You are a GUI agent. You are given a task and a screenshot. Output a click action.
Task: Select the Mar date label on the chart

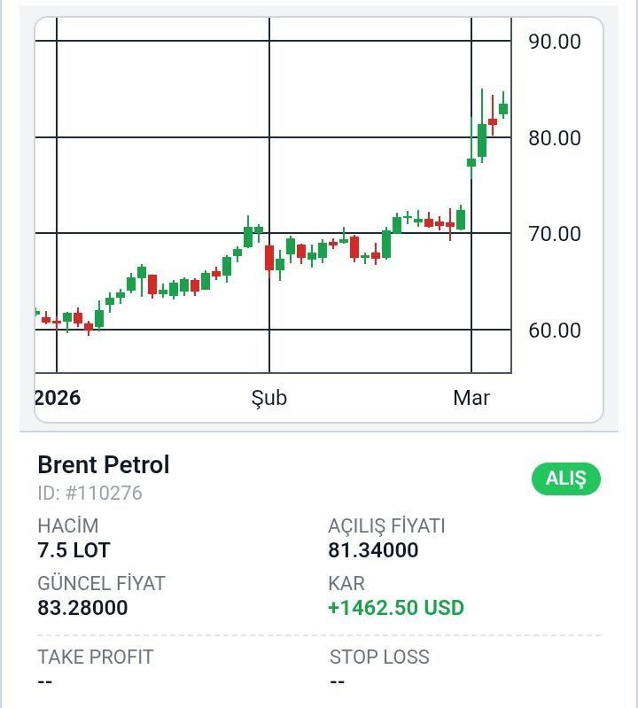pyautogui.click(x=471, y=398)
